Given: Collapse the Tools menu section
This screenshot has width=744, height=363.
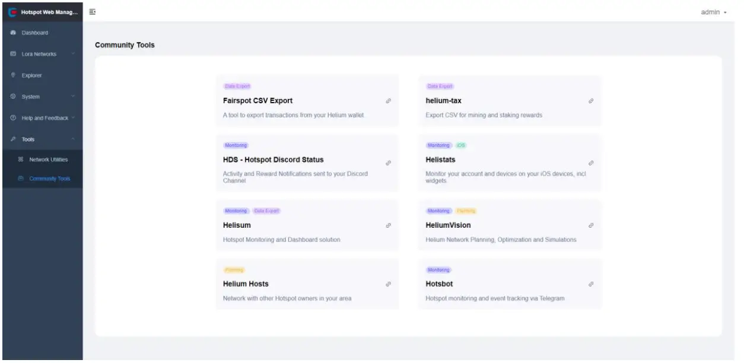Looking at the screenshot, I should (x=41, y=139).
